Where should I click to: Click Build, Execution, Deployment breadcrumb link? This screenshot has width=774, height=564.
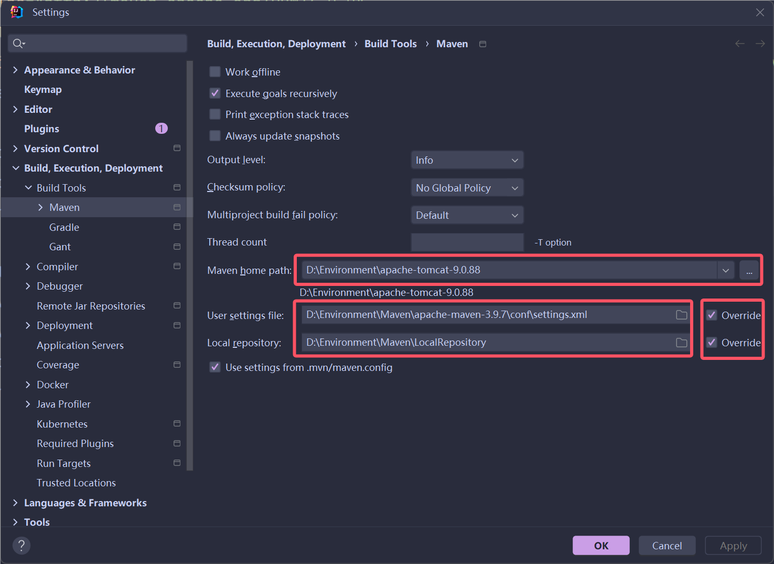click(276, 44)
